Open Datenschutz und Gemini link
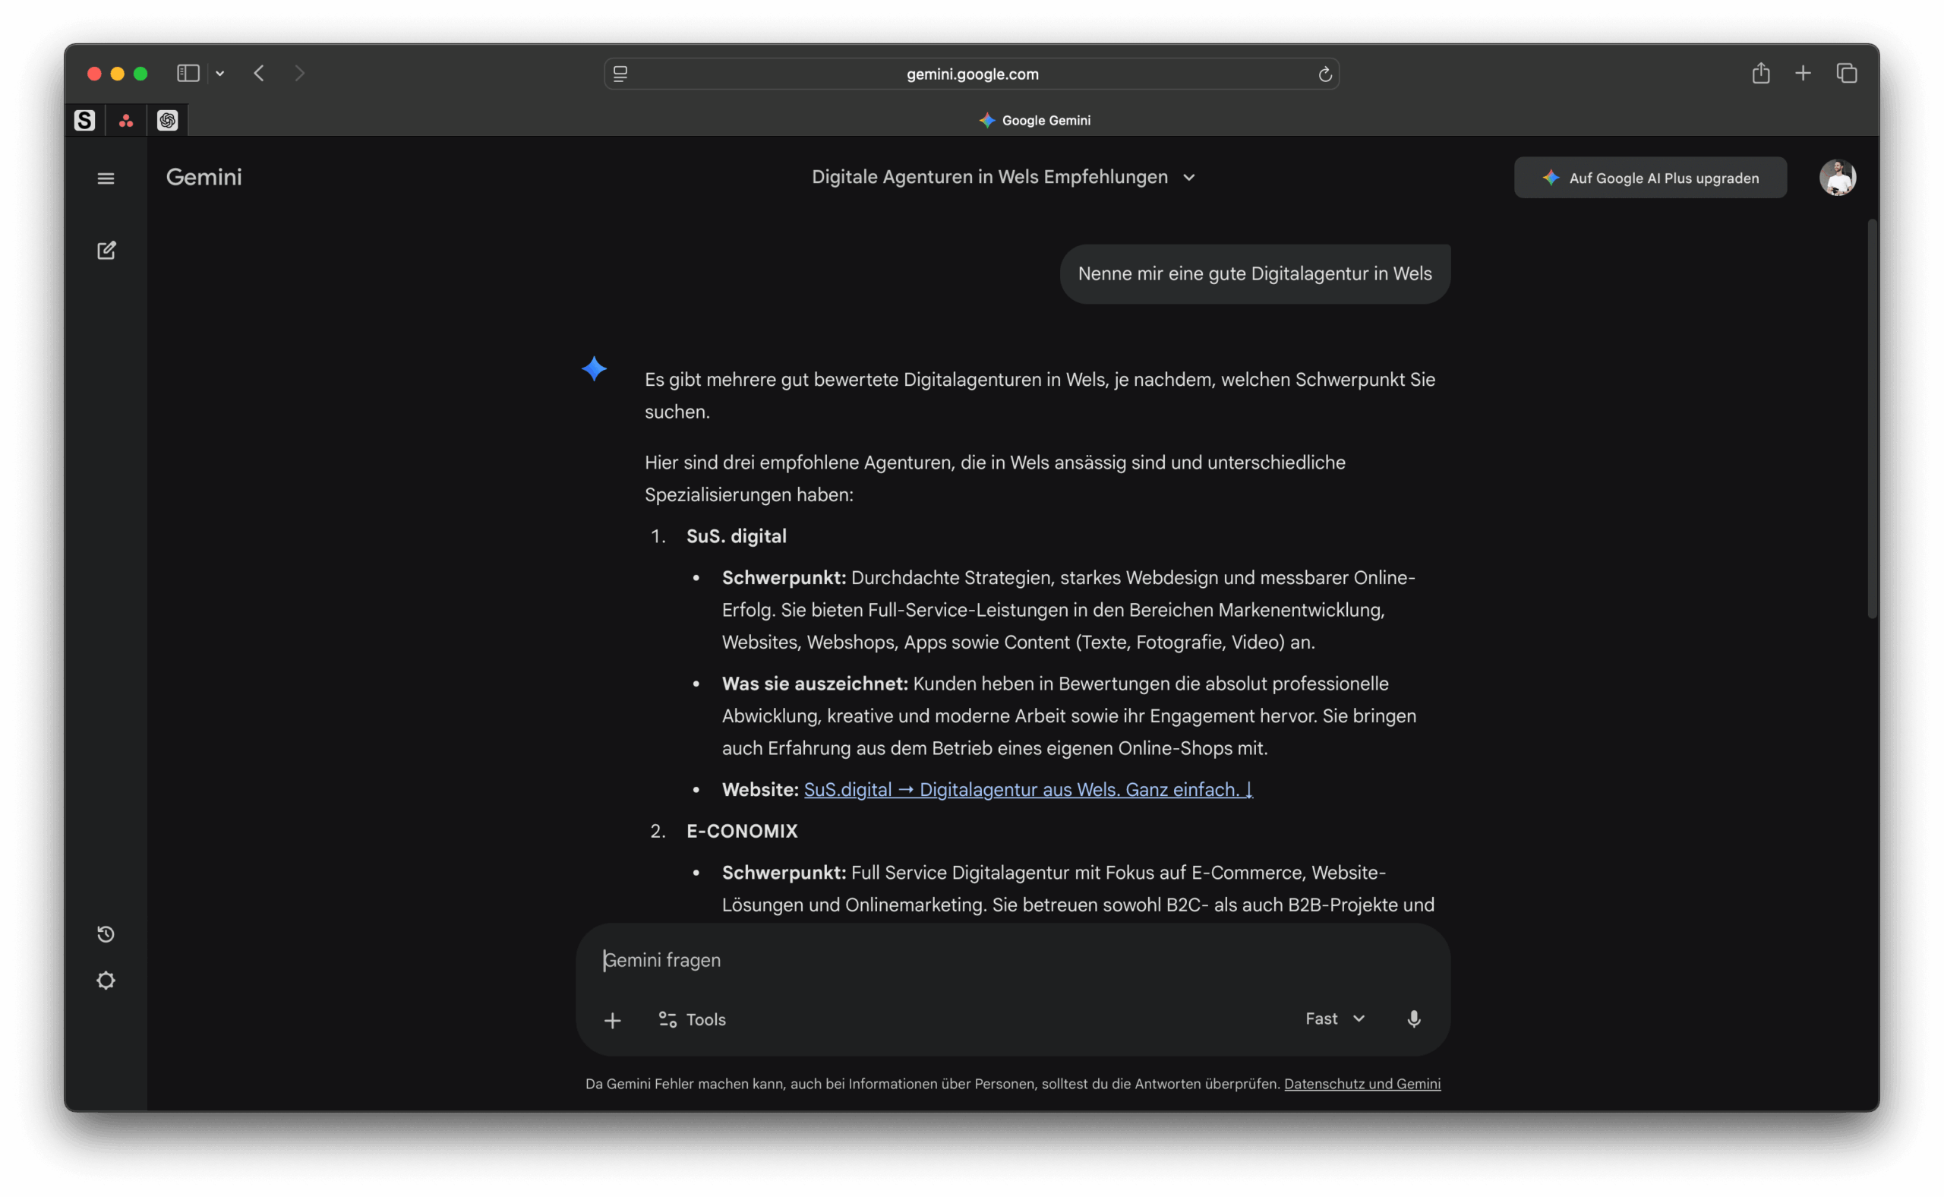1944x1197 pixels. [1362, 1084]
